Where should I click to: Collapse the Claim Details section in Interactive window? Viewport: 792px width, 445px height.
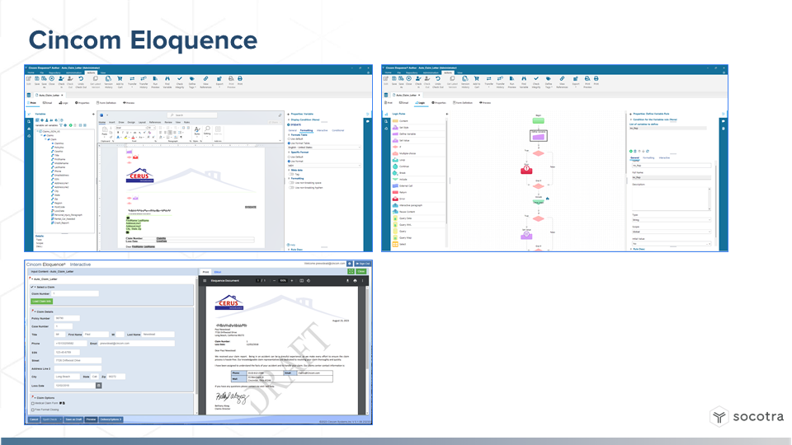[x=35, y=311]
